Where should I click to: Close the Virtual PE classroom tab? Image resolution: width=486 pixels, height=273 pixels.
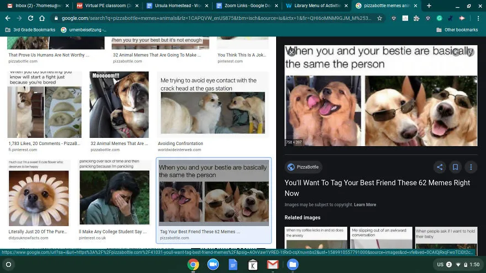(x=137, y=6)
